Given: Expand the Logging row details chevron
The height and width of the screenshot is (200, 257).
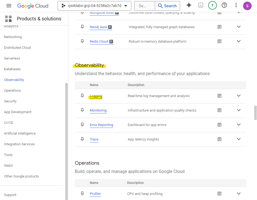Looking at the screenshot, I should click(239, 96).
